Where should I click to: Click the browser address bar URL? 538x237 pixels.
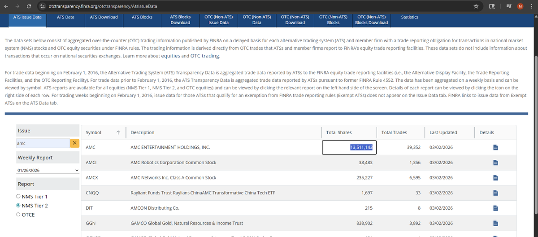coord(103,6)
